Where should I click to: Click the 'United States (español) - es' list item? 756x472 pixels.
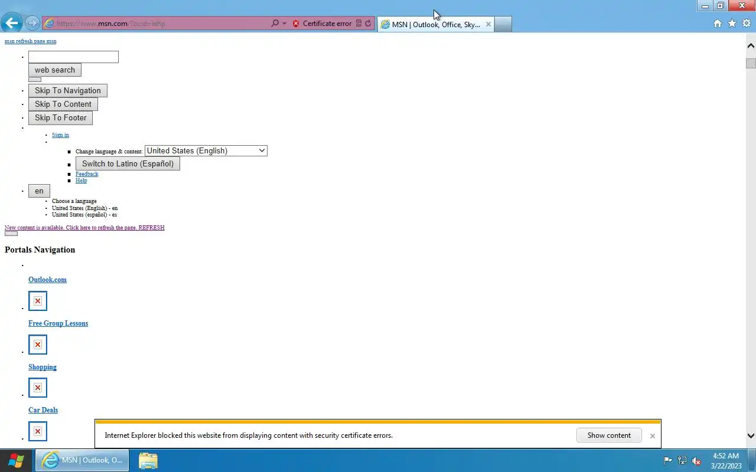pyautogui.click(x=84, y=215)
